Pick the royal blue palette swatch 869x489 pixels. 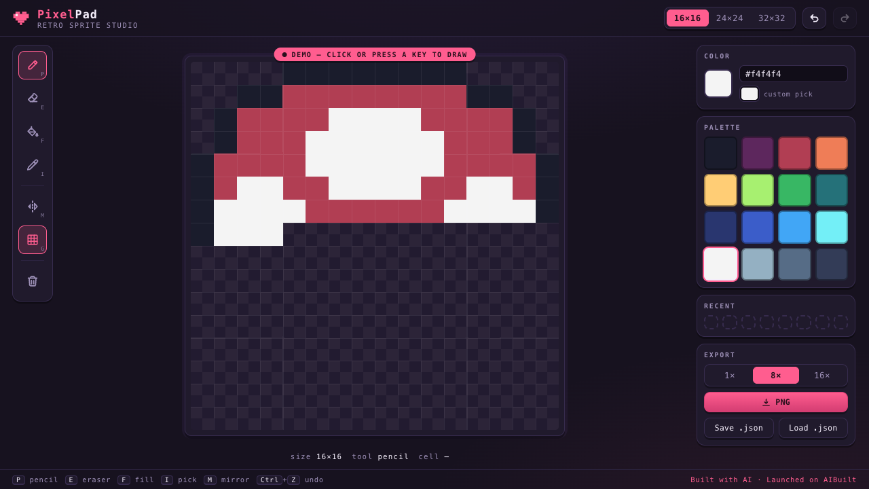click(758, 227)
